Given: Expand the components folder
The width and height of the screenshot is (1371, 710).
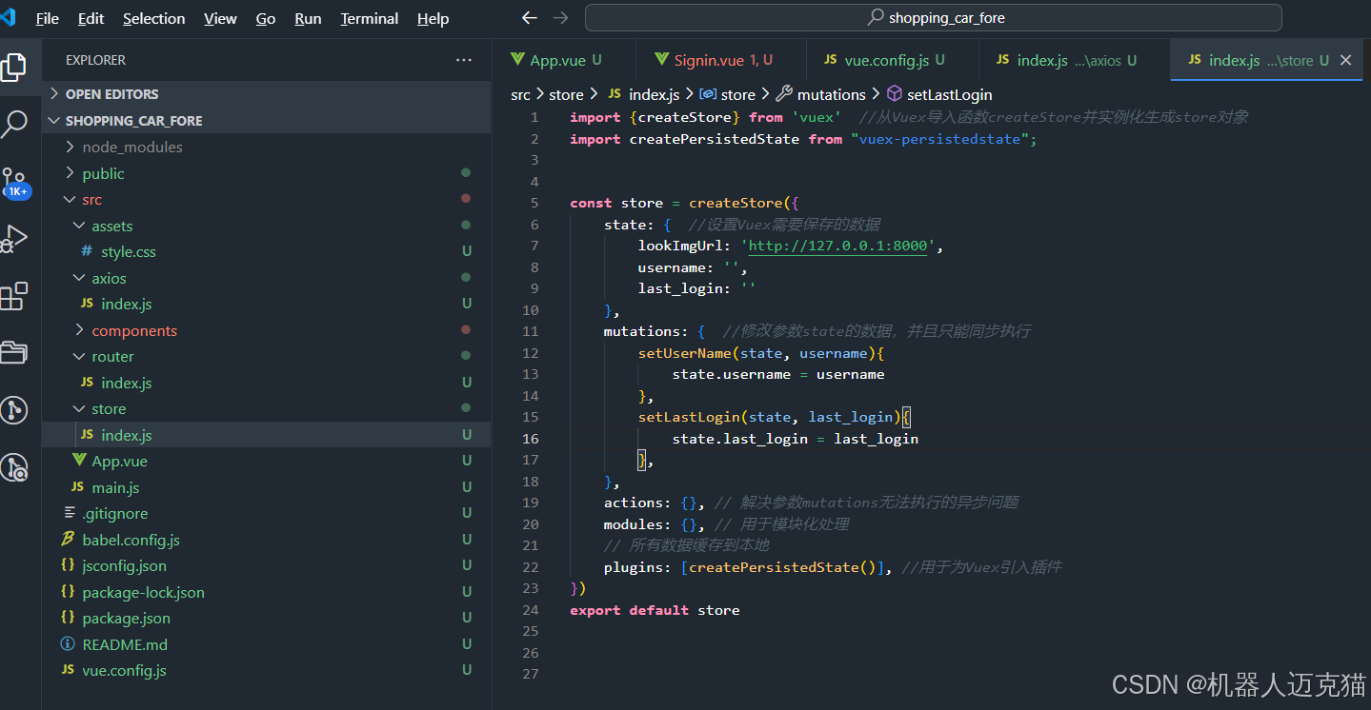Looking at the screenshot, I should 79,330.
